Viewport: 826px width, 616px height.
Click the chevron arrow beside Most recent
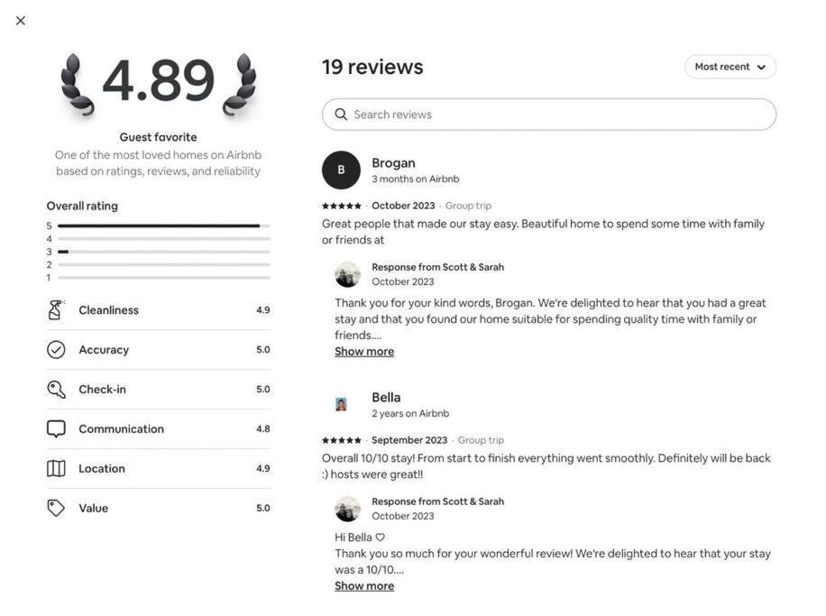761,67
